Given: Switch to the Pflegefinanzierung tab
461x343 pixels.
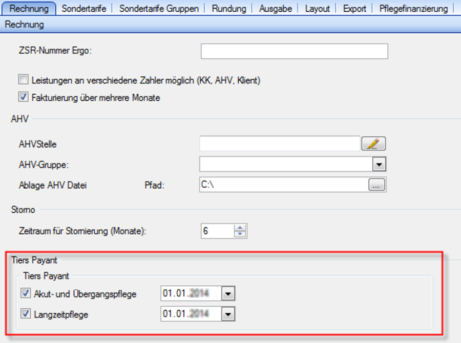Looking at the screenshot, I should tap(413, 9).
